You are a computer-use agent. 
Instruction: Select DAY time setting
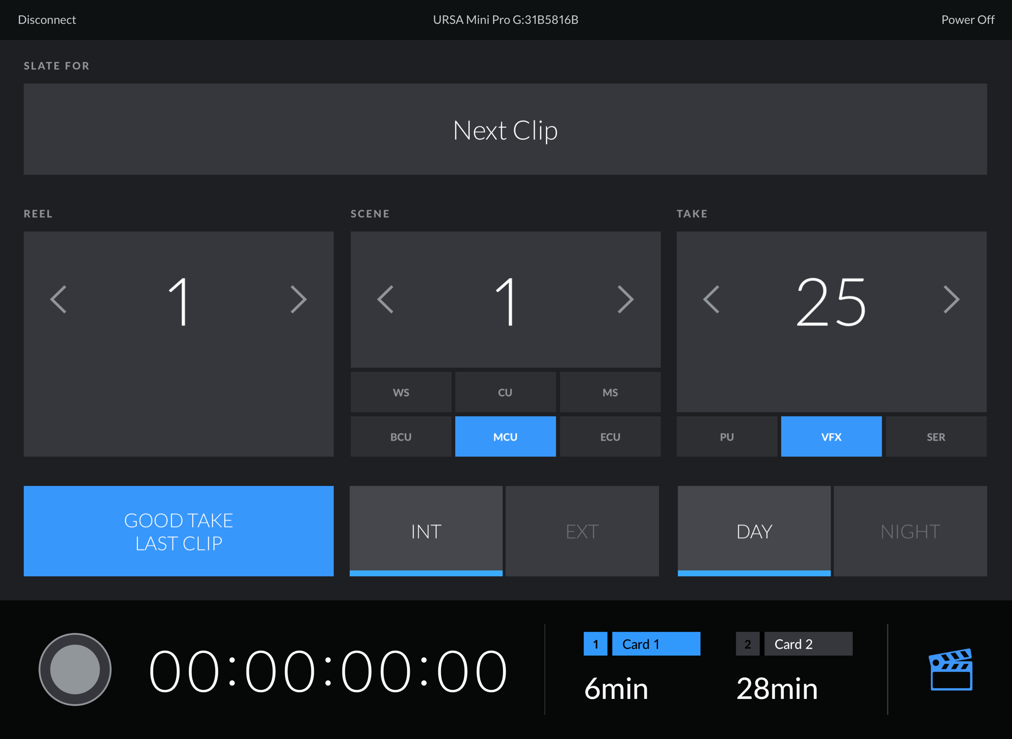pos(754,531)
